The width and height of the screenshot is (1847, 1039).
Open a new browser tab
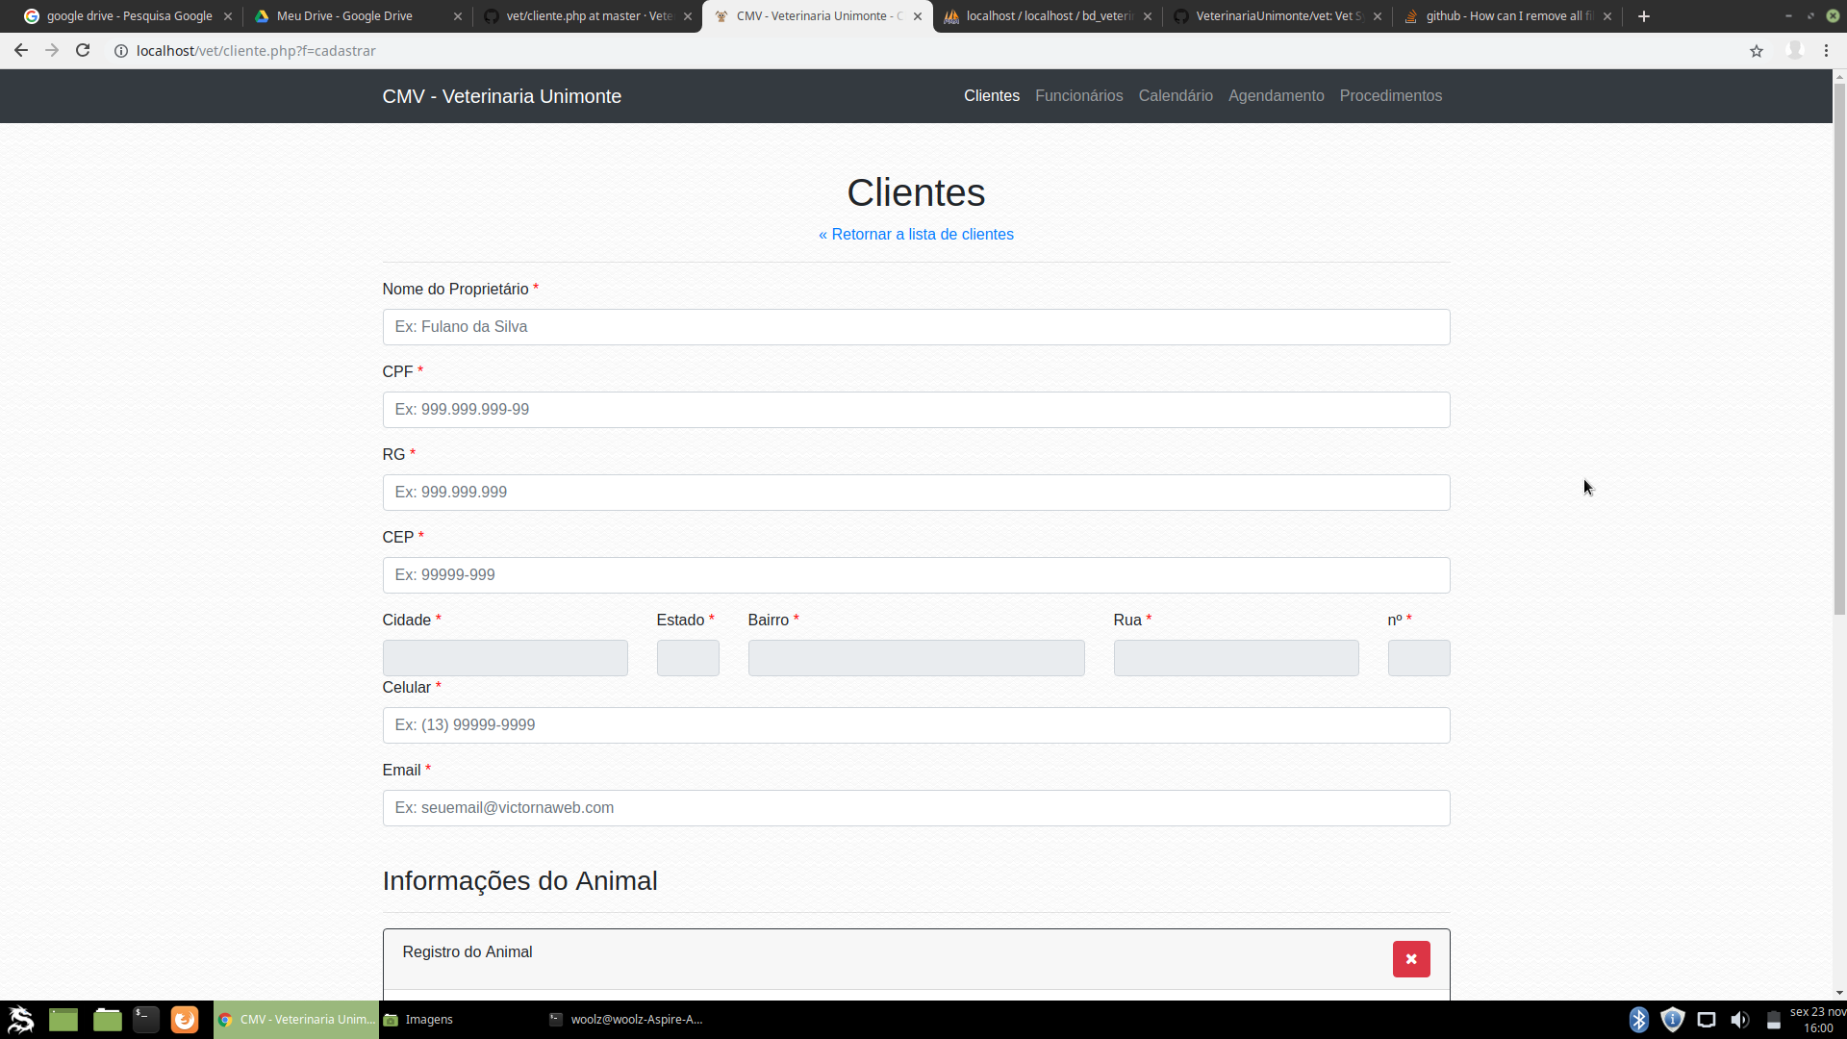pos(1644,16)
